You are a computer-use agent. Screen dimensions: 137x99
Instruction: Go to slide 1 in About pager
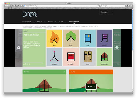click(x=24, y=64)
